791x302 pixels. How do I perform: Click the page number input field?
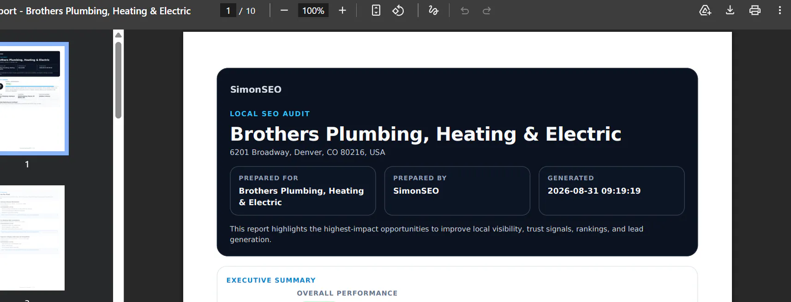pos(228,11)
